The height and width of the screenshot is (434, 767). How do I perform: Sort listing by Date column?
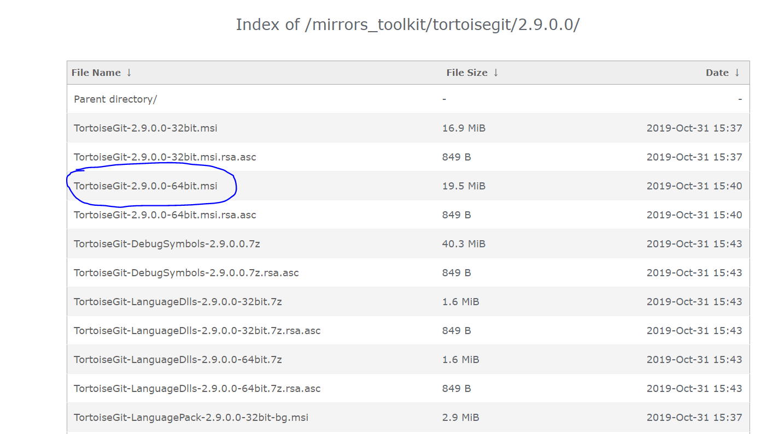717,73
